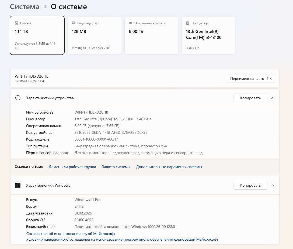Copy device specifications with Копировать
The width and height of the screenshot is (293, 249).
[x=250, y=98]
